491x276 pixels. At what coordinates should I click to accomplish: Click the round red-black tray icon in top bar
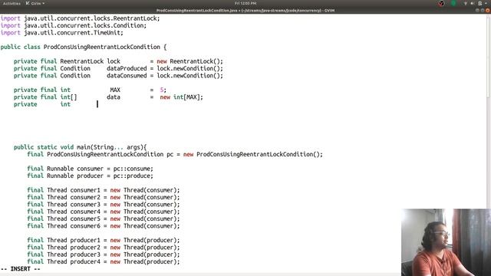click(x=441, y=3)
